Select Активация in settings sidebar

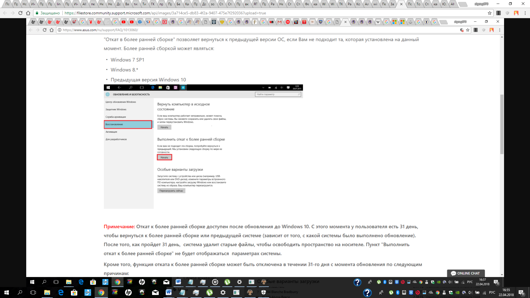(111, 132)
